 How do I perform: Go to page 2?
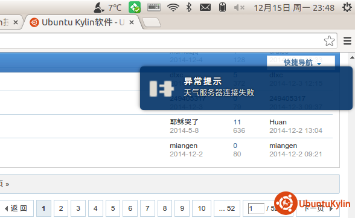61,208
